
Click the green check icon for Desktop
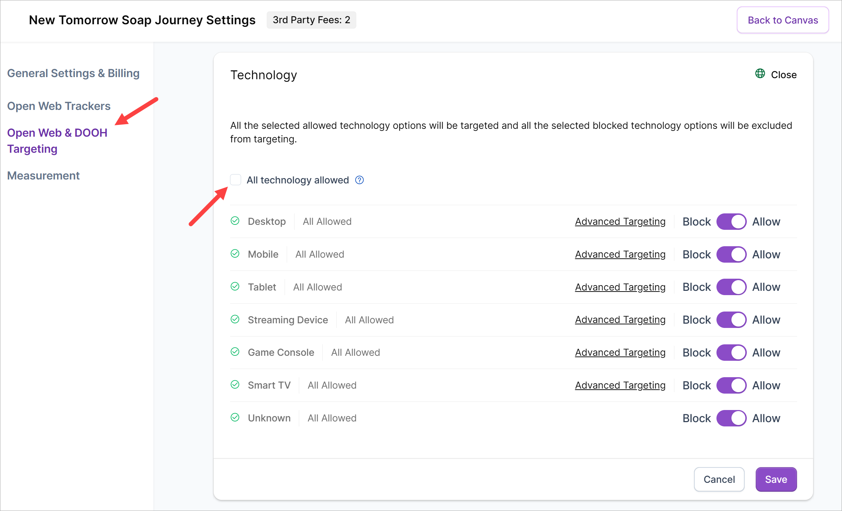pos(235,221)
